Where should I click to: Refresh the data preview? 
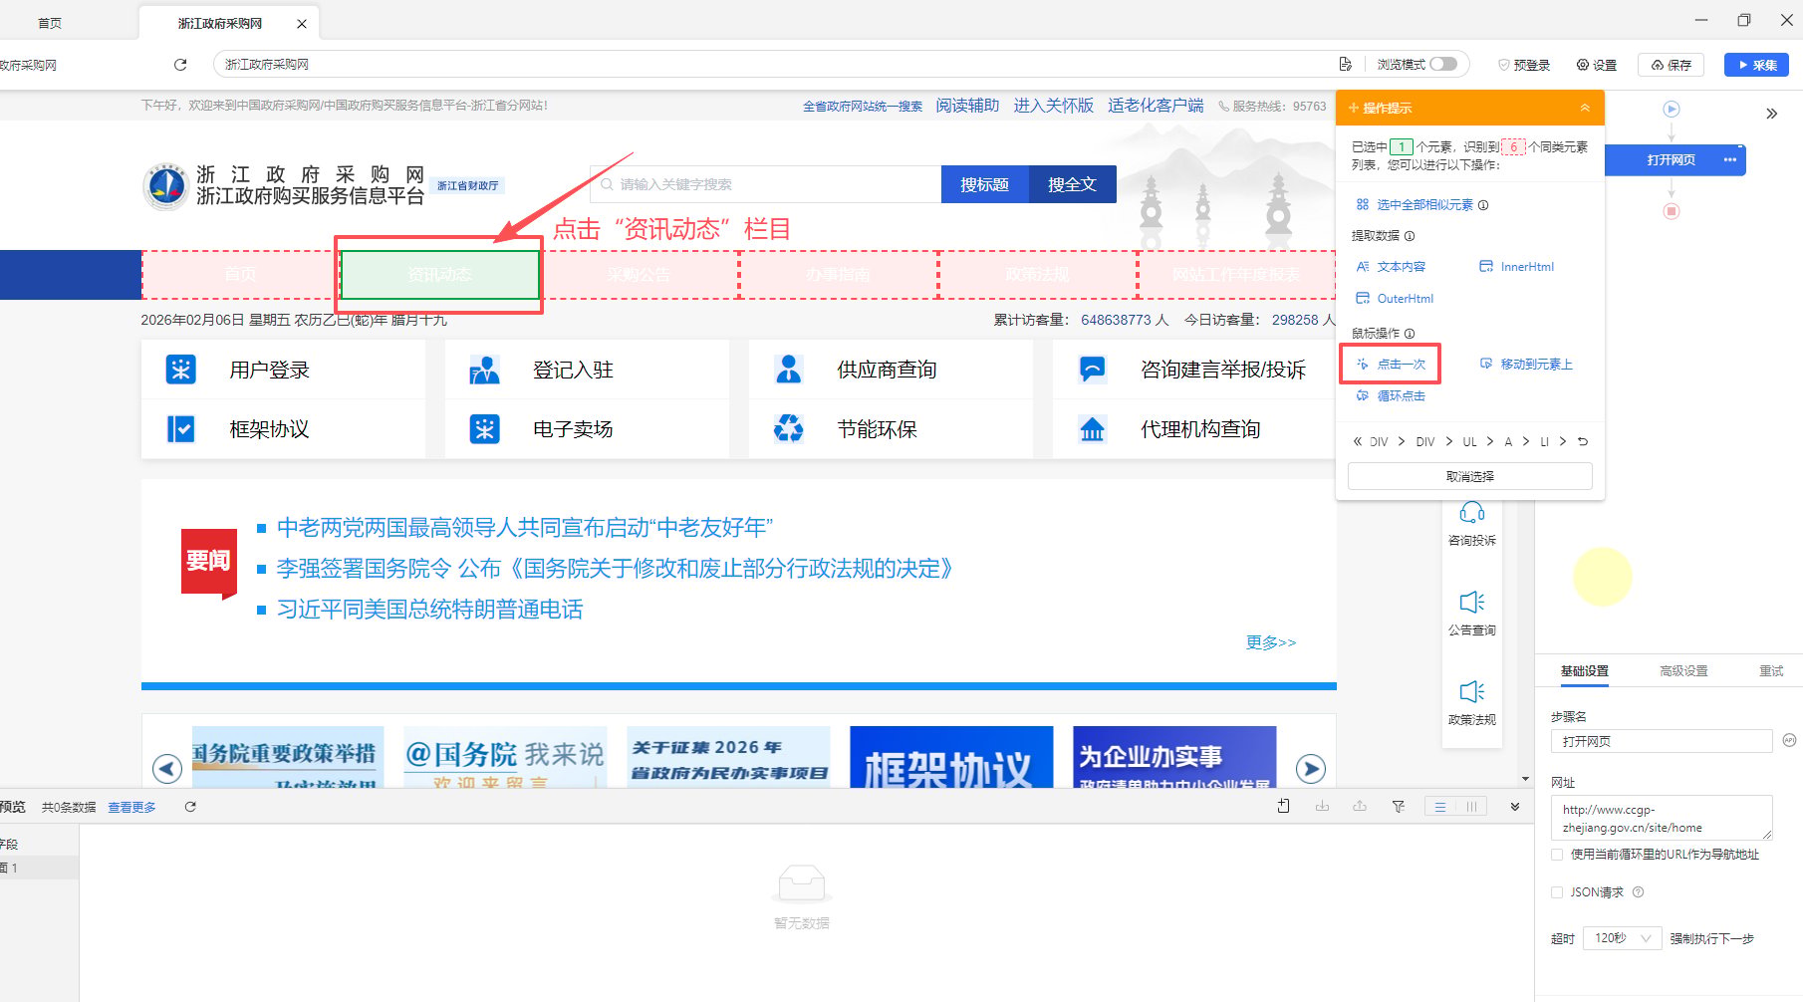click(190, 807)
